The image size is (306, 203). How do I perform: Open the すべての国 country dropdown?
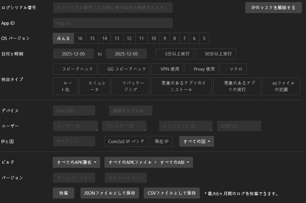[x=197, y=141]
